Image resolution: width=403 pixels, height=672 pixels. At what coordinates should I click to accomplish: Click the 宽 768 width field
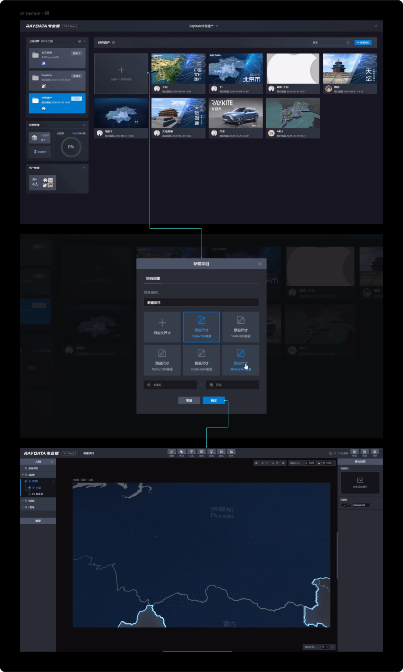pos(233,385)
